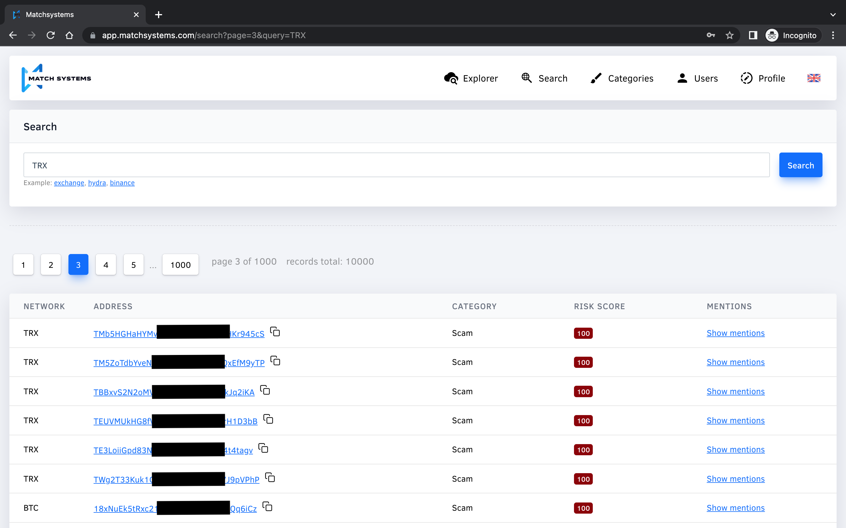Reload the current browser page

(x=51, y=35)
